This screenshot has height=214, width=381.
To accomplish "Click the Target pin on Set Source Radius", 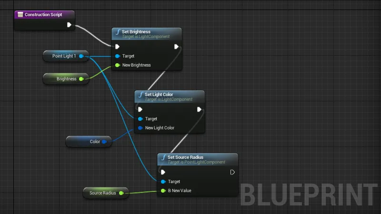I will tap(163, 182).
